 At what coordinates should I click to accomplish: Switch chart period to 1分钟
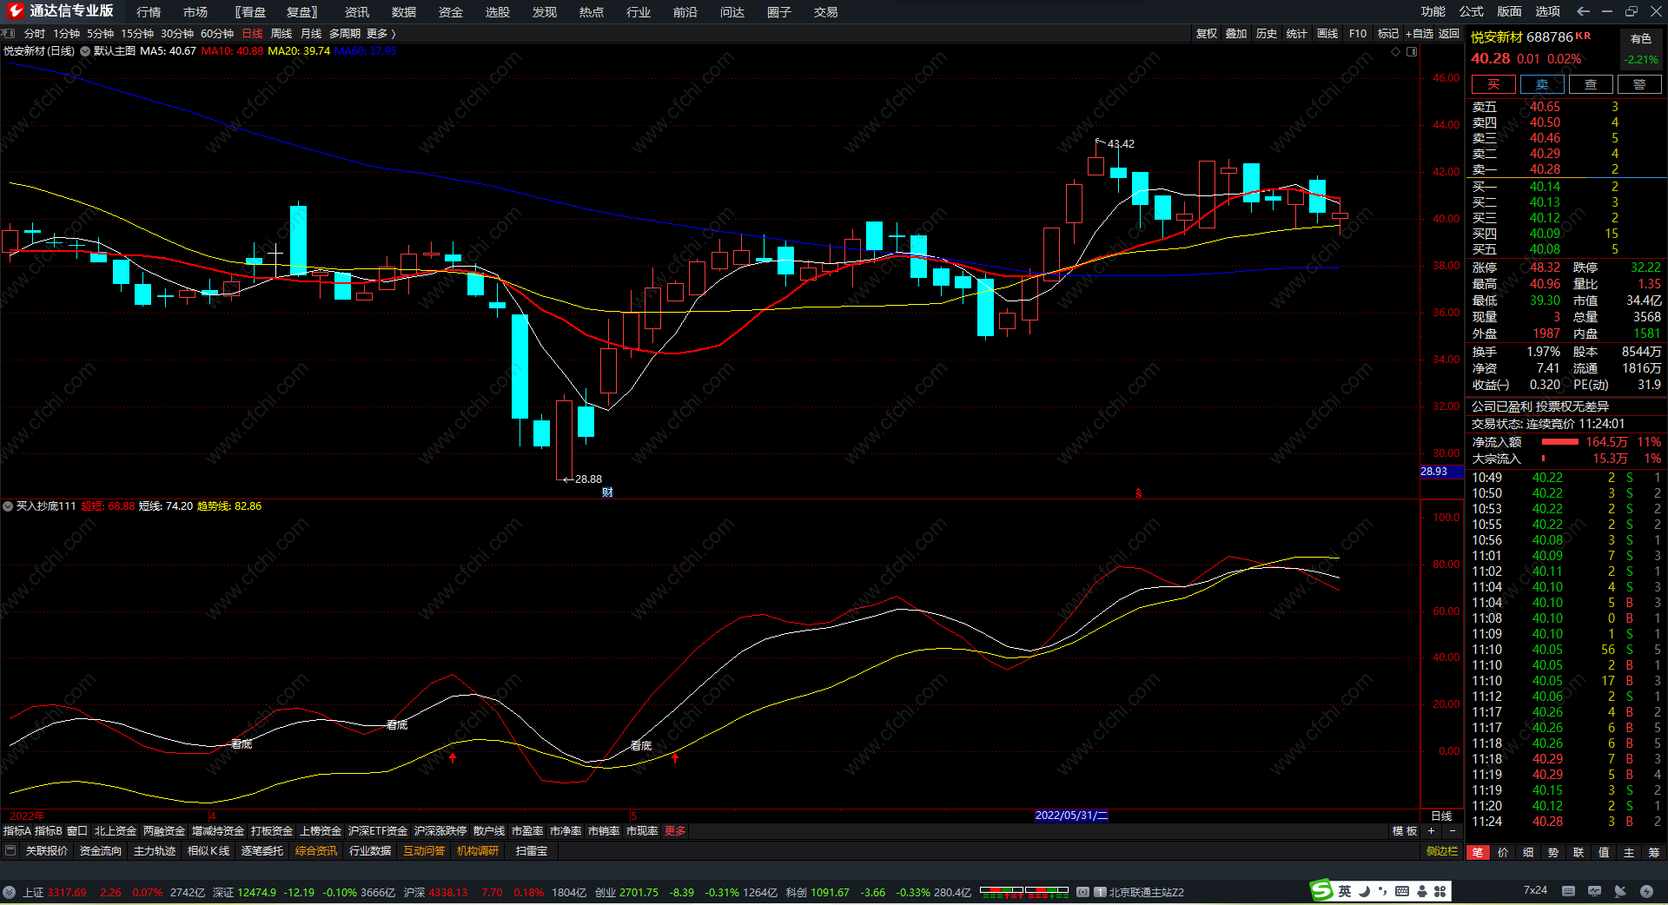click(x=66, y=34)
